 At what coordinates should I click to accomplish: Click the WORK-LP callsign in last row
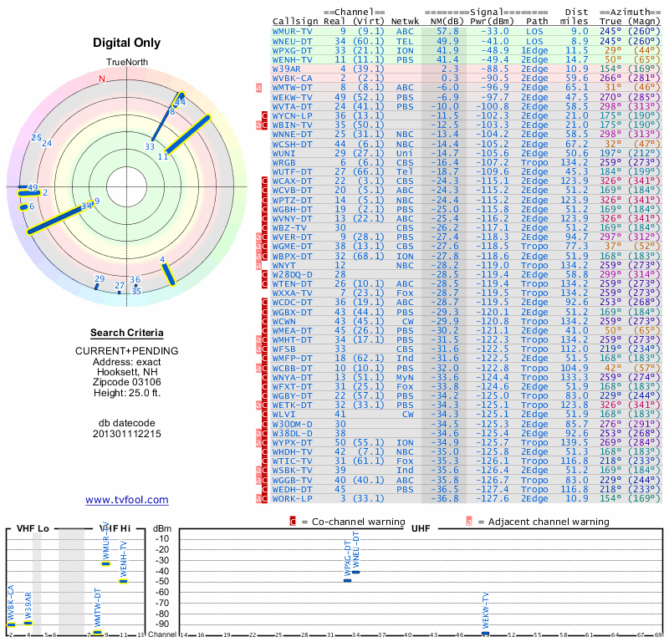pos(293,499)
